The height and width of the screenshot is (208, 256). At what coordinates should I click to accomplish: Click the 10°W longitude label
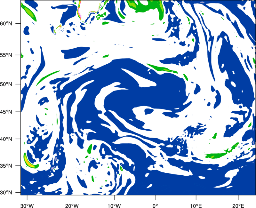click(x=114, y=206)
